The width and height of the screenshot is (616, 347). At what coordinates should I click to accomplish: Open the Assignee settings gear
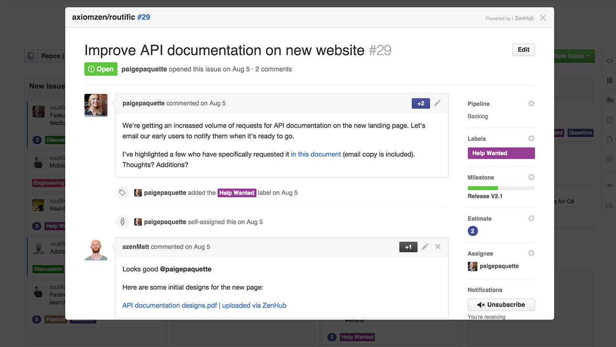(531, 253)
